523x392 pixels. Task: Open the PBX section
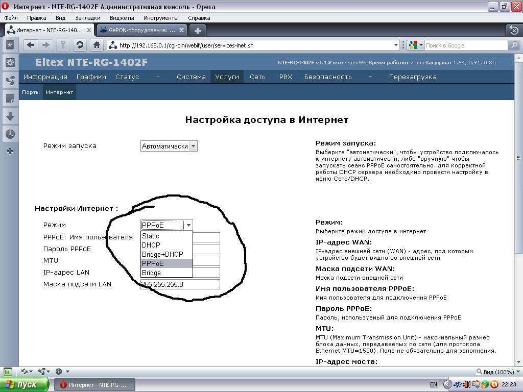286,77
